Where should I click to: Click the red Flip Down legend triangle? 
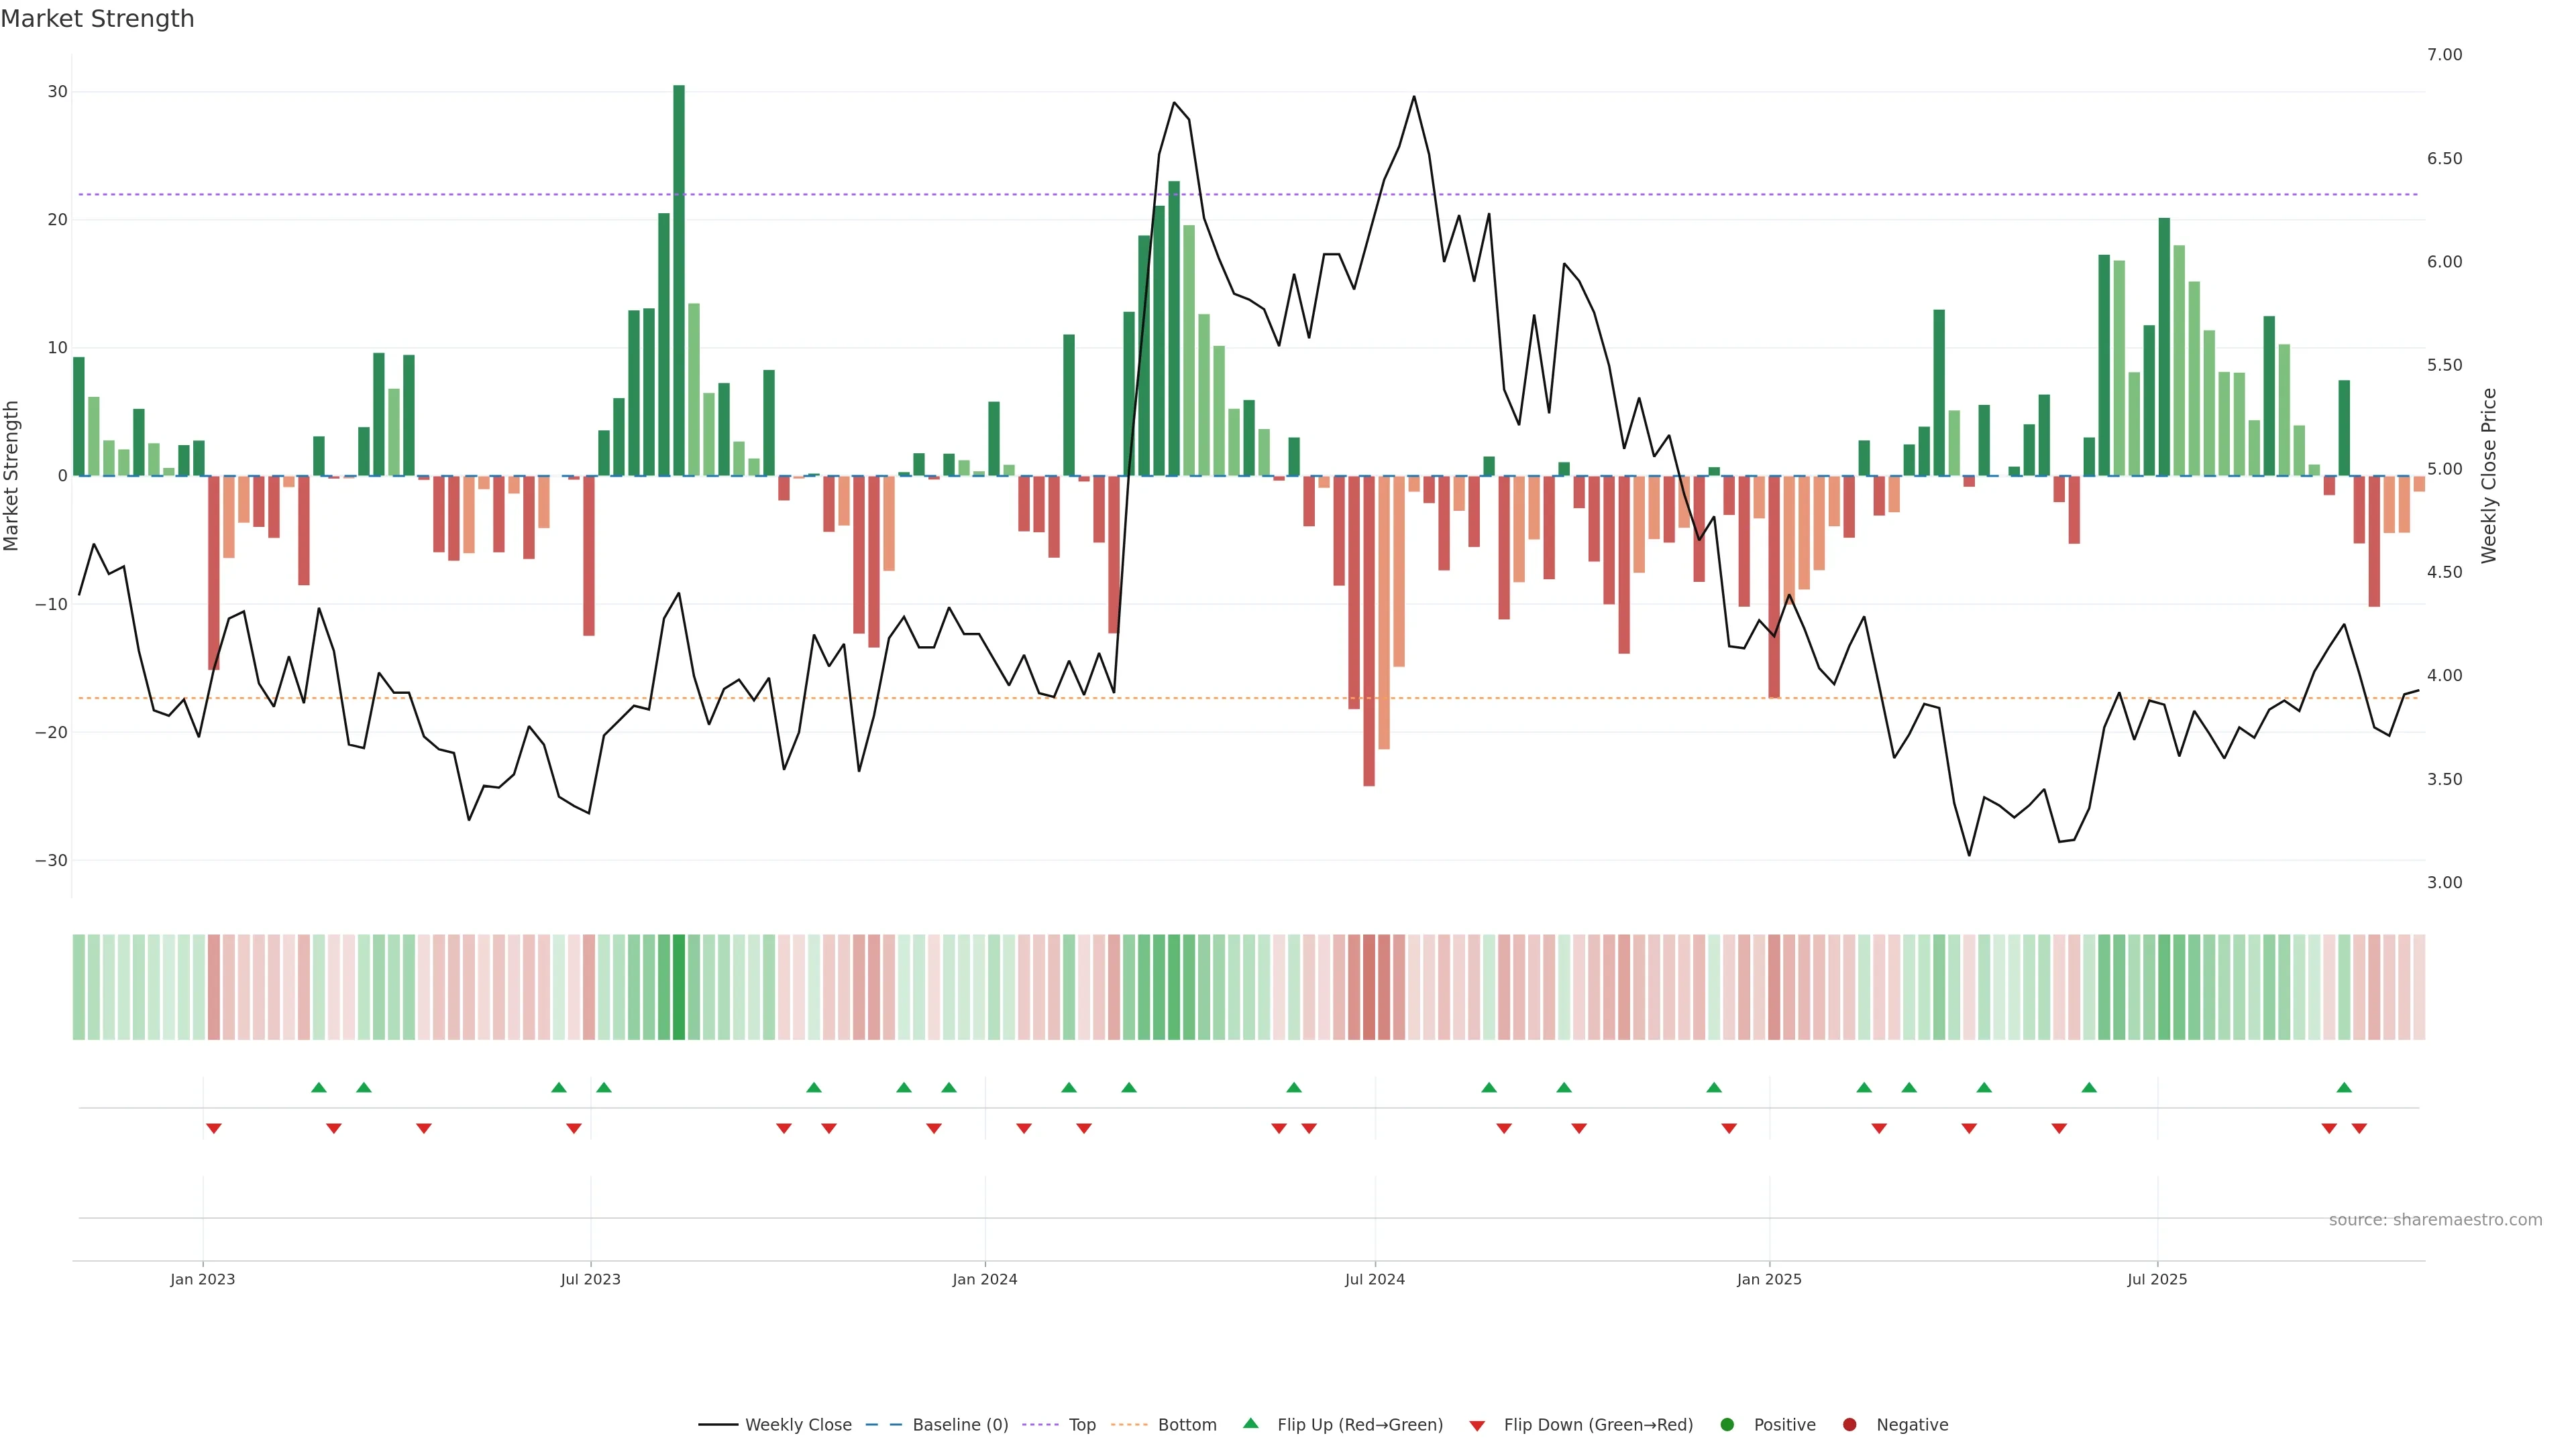tap(1477, 1426)
